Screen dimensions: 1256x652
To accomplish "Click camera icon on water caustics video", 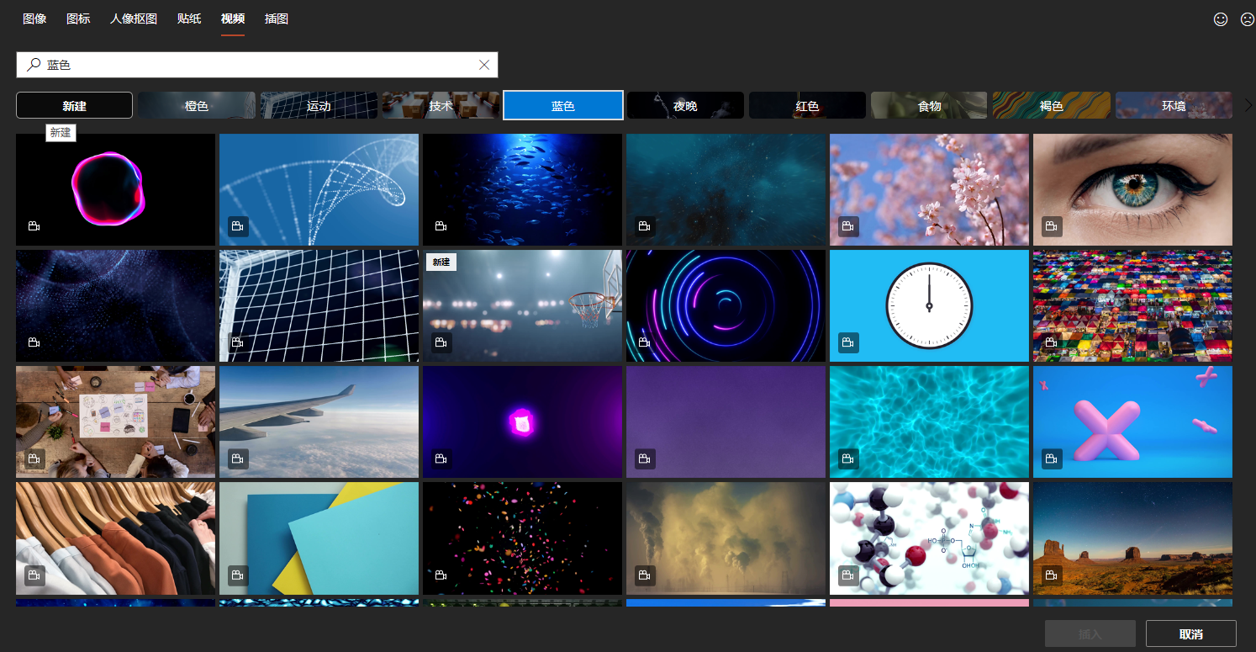I will (848, 459).
